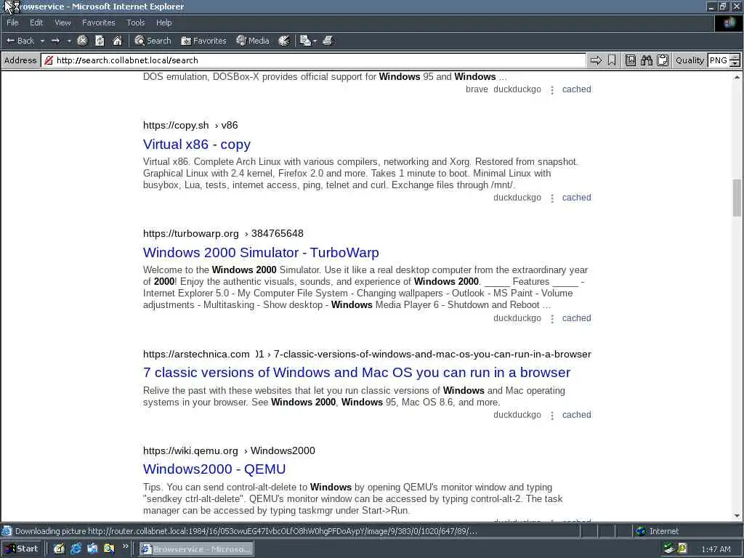This screenshot has height=558, width=744.
Task: Open the Media pane toolbar button
Action: coord(252,41)
